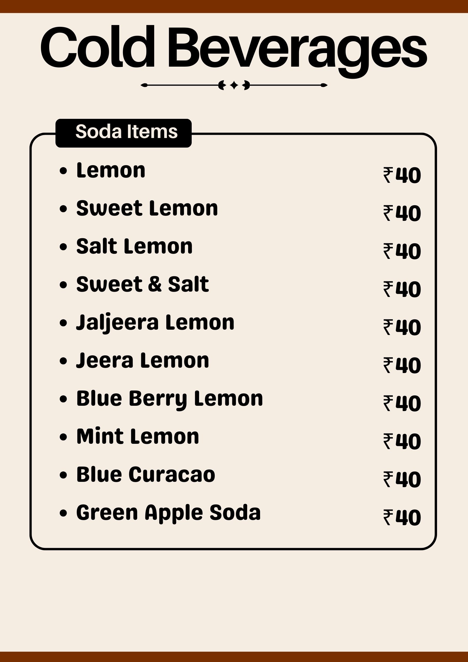Select the Mint Lemon item

pyautogui.click(x=138, y=437)
